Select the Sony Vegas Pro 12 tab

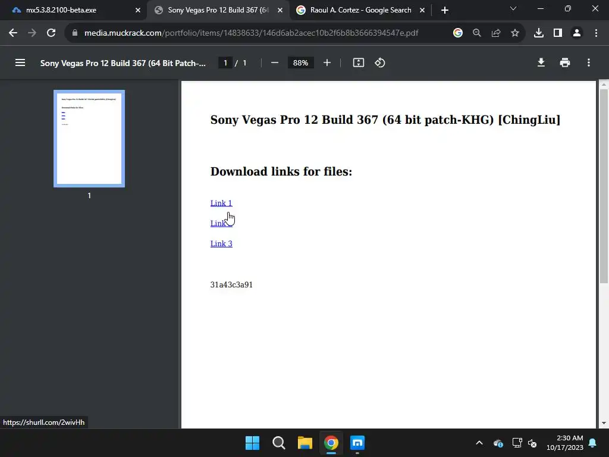click(218, 10)
